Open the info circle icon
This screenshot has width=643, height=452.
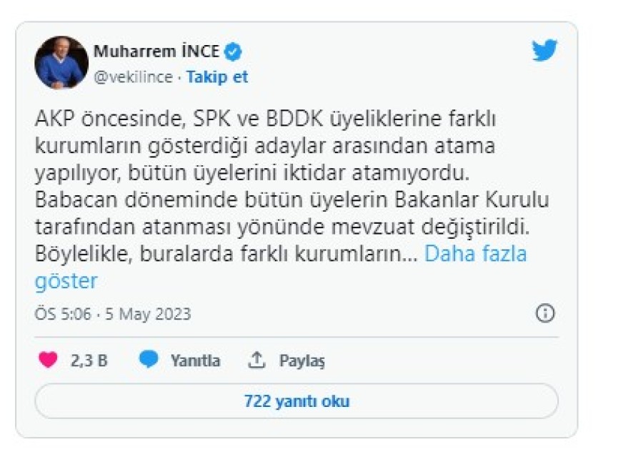click(545, 314)
